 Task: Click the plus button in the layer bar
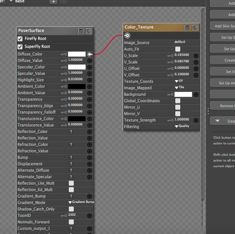(54, 2)
